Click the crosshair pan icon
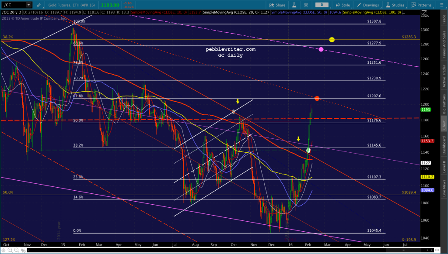 click(x=3, y=251)
